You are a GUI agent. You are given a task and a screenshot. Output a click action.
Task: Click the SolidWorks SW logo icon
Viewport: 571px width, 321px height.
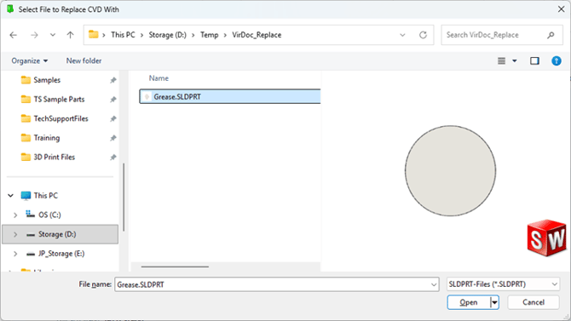546,238
